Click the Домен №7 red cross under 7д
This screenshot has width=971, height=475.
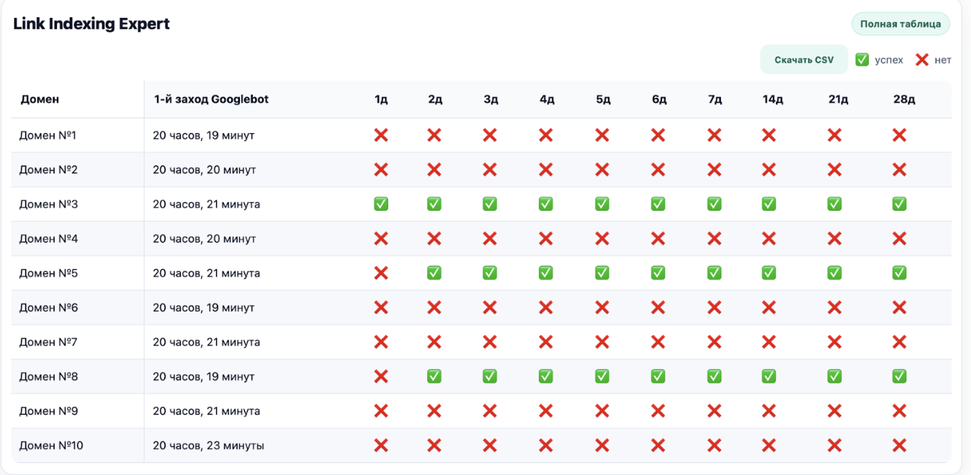coord(715,343)
